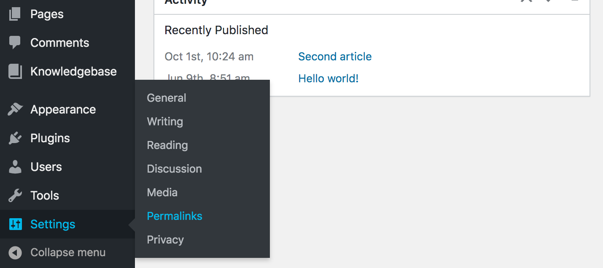The image size is (603, 268).
Task: Open Users via the person icon
Action: tap(15, 167)
